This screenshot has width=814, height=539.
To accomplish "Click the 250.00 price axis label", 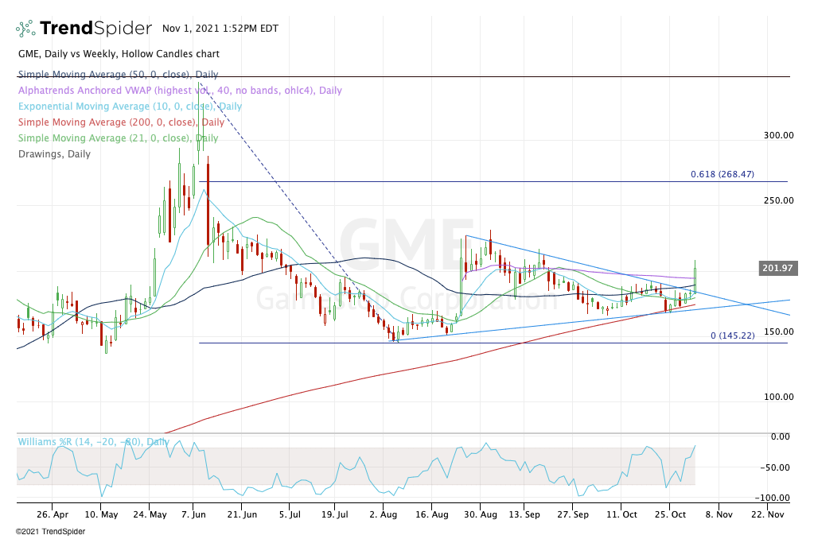I will click(778, 200).
